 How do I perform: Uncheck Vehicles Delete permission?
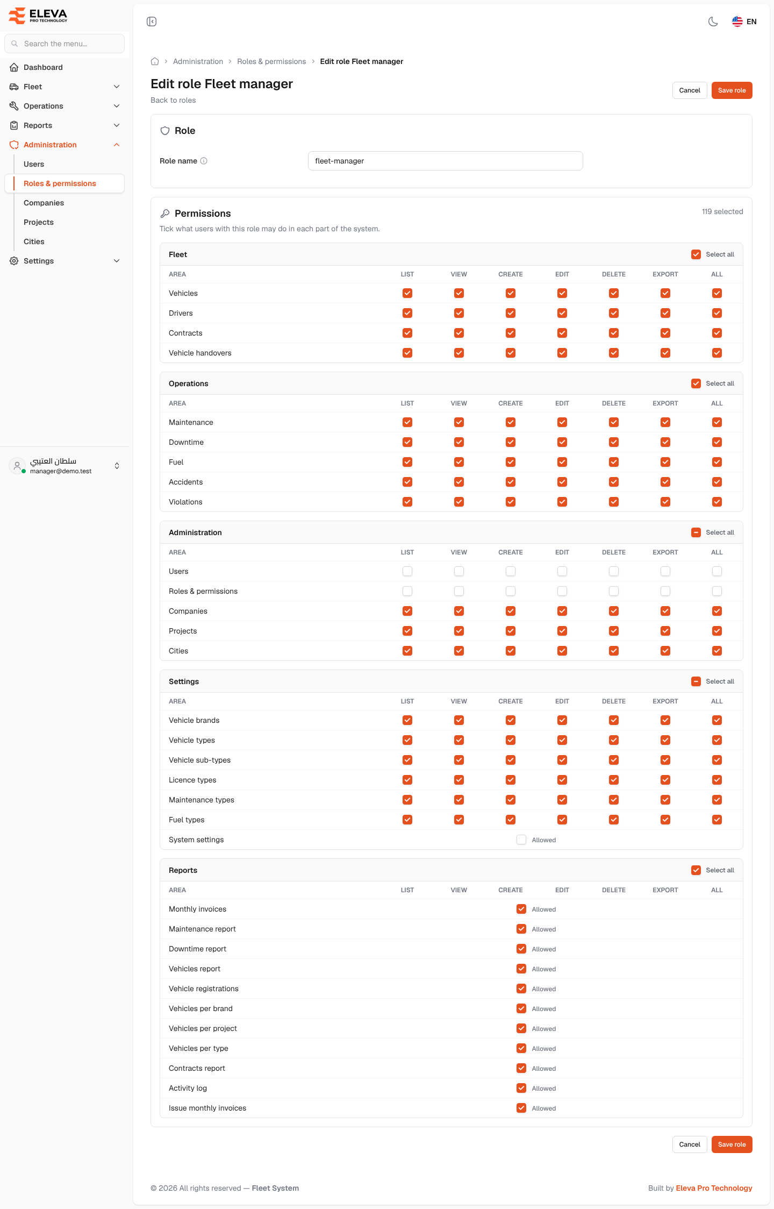(614, 293)
